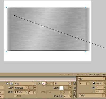106x99 pixels.
Task: Click the bevel width arrow icon
Action: [x=78, y=83]
